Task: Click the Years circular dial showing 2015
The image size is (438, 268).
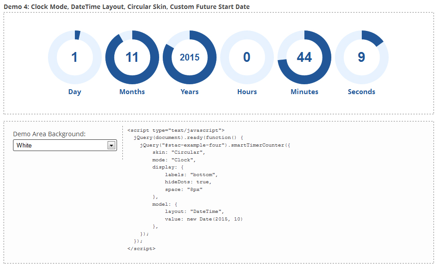Action: click(190, 57)
